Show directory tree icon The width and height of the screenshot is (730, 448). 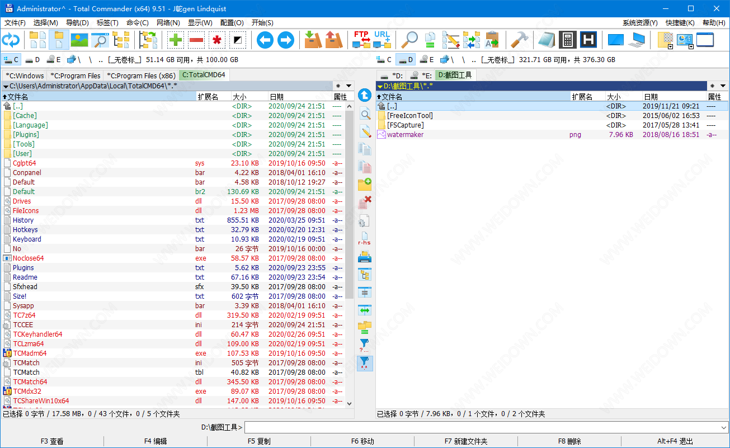(121, 40)
